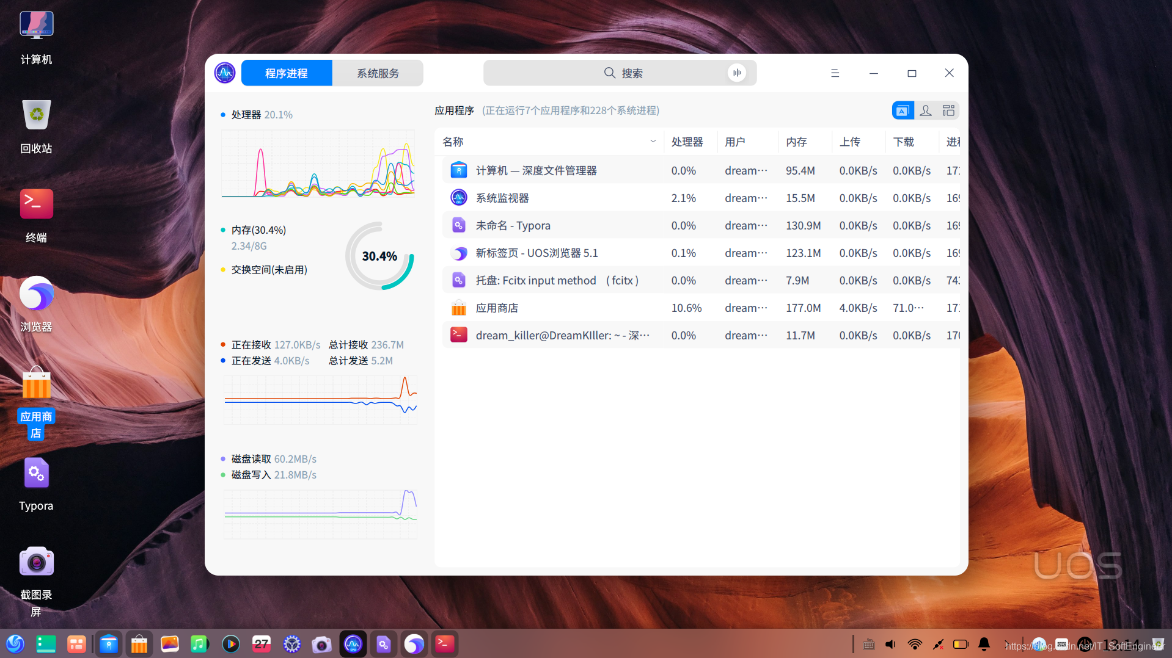
Task: Click 应用商店 CPU value 10.6%
Action: pyautogui.click(x=686, y=308)
